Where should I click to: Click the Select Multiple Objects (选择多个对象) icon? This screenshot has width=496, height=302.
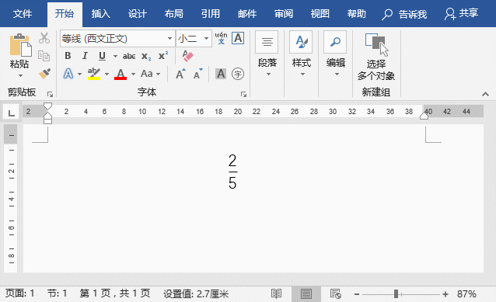click(376, 44)
